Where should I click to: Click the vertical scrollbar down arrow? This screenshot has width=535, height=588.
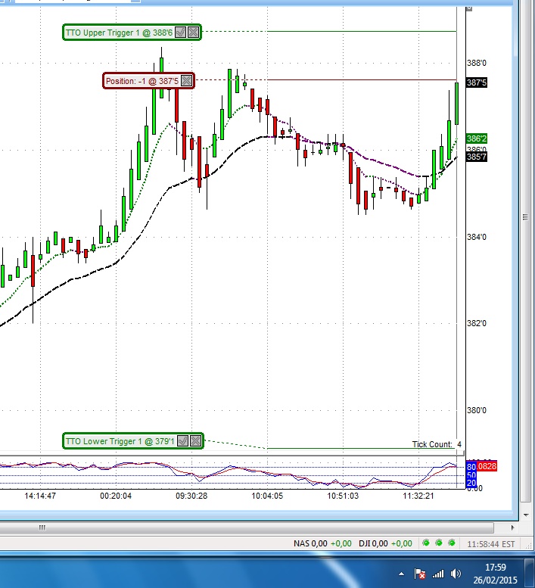(x=524, y=514)
